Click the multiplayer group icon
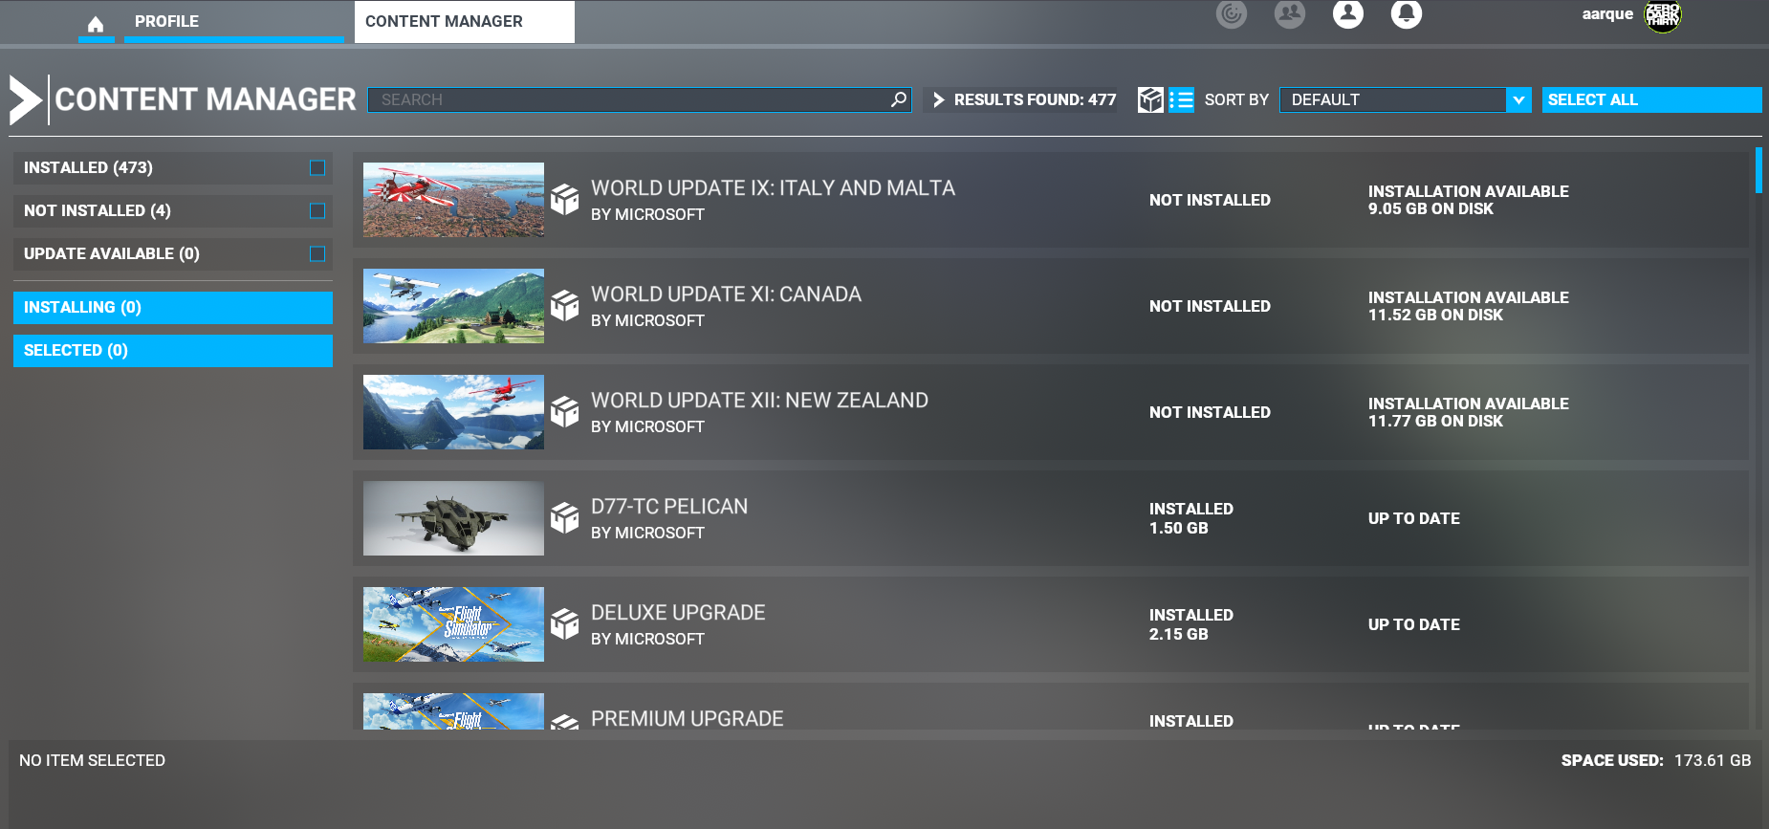Image resolution: width=1769 pixels, height=829 pixels. point(1289,13)
